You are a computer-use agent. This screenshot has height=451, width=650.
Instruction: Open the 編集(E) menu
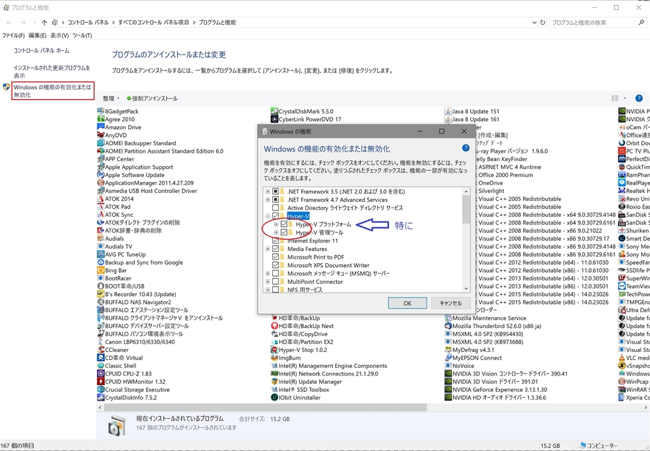pyautogui.click(x=37, y=36)
